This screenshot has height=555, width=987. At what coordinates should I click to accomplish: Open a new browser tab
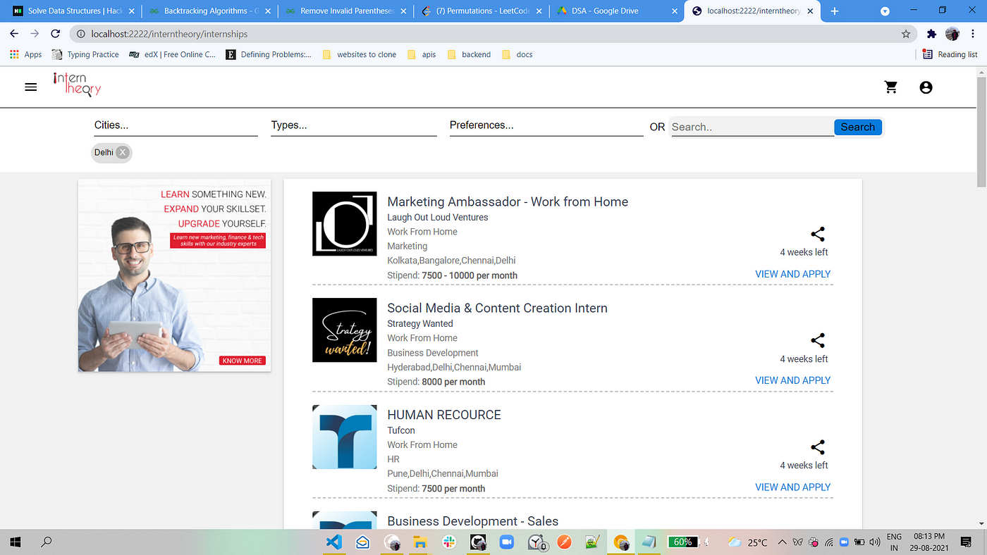(x=835, y=11)
